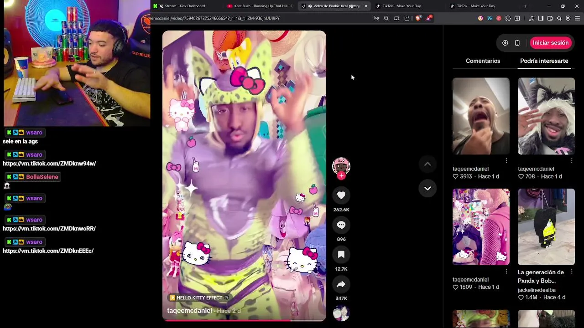Image resolution: width=584 pixels, height=328 pixels.
Task: Click the browser address bar URL
Action: click(x=215, y=18)
